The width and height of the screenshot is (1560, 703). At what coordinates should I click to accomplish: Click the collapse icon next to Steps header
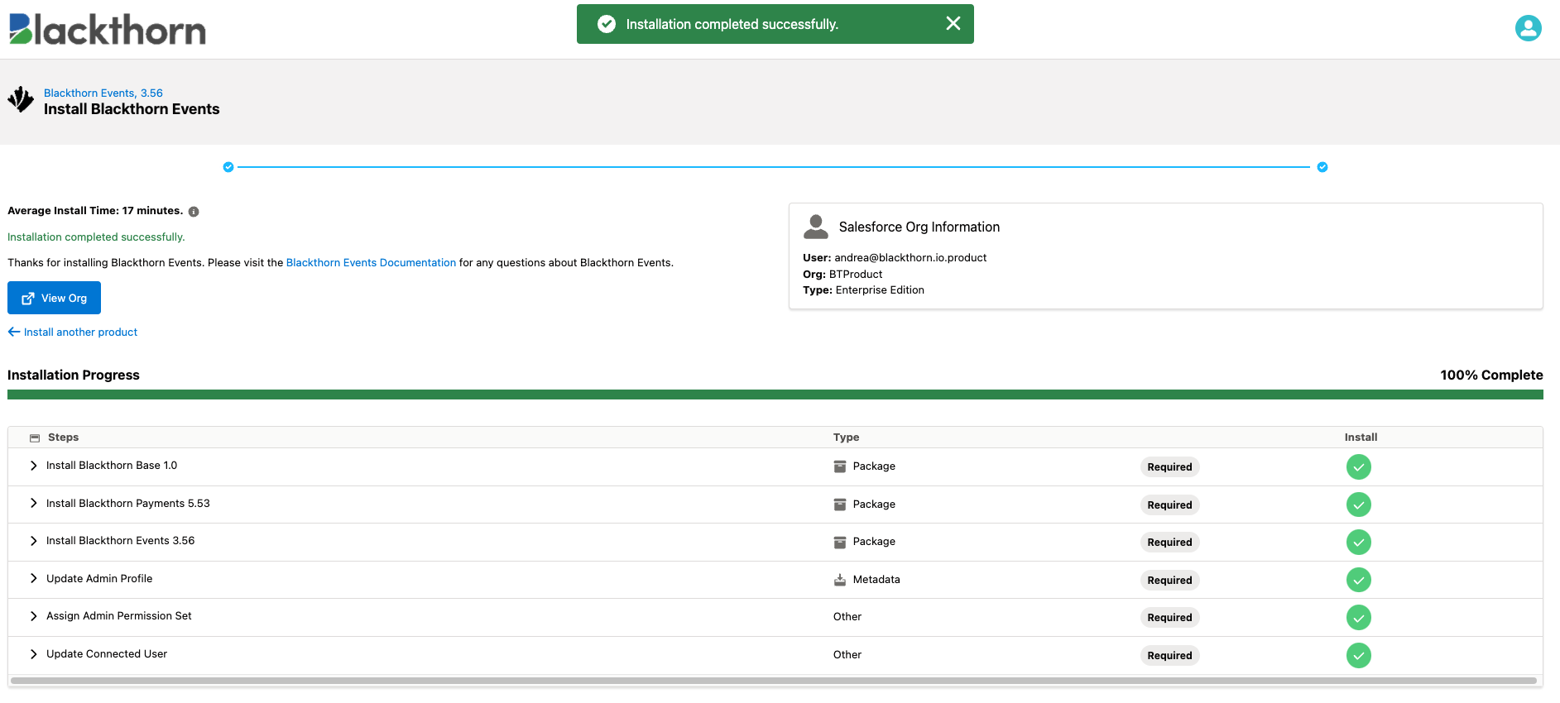pyautogui.click(x=35, y=438)
